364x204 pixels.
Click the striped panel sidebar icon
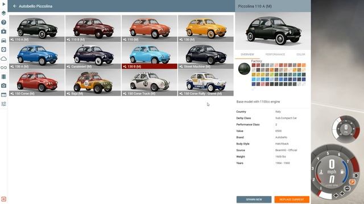[x=4, y=76]
